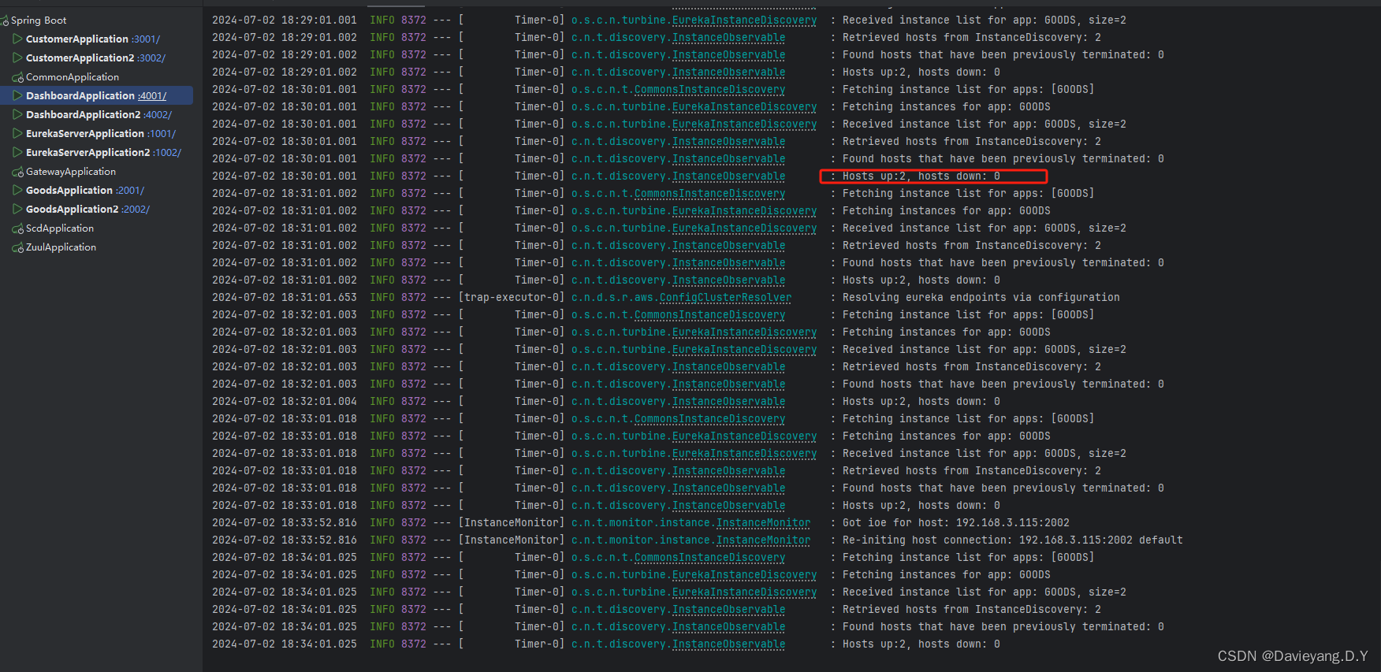
Task: Click timestamp 2024-07-02 18:31:01.653
Action: 285,297
